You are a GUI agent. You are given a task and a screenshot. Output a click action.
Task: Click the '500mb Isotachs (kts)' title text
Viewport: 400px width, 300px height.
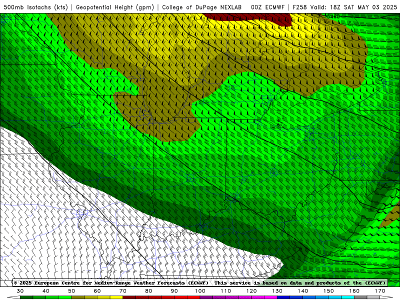tap(35, 7)
